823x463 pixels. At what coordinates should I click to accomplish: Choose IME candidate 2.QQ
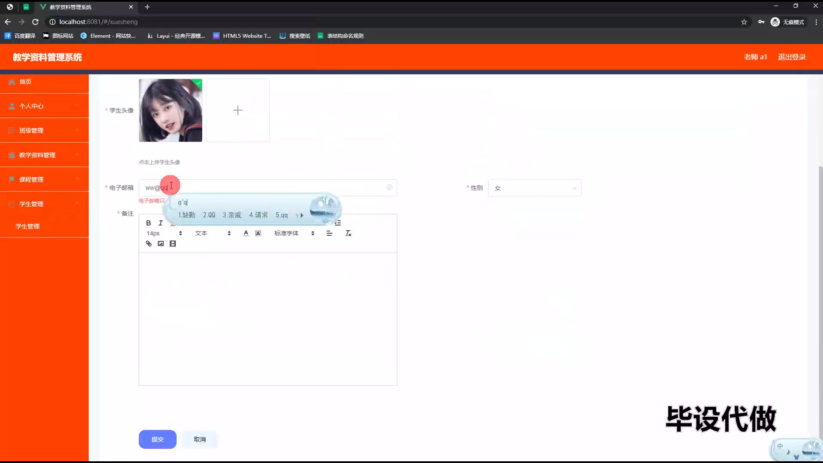coord(209,215)
